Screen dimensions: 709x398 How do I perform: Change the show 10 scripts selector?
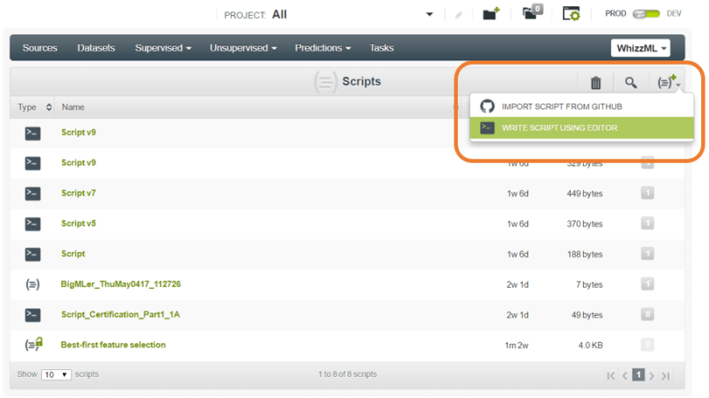pos(56,374)
